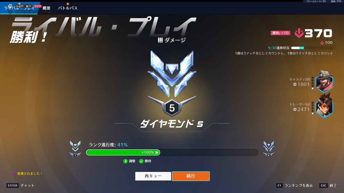Screen dimensions: 344x193
Task: Click the 調整 green arrow icon
Action: [126, 161]
